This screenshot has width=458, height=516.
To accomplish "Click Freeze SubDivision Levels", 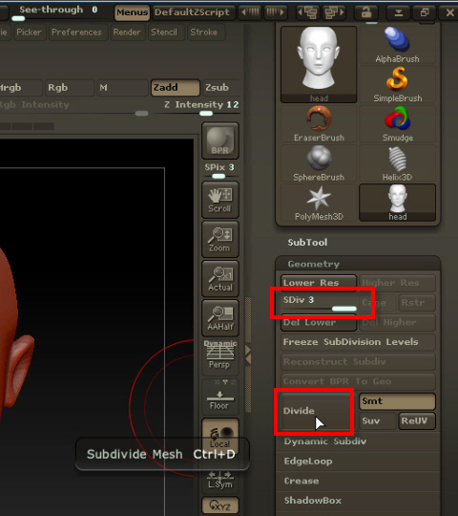I will tap(358, 342).
